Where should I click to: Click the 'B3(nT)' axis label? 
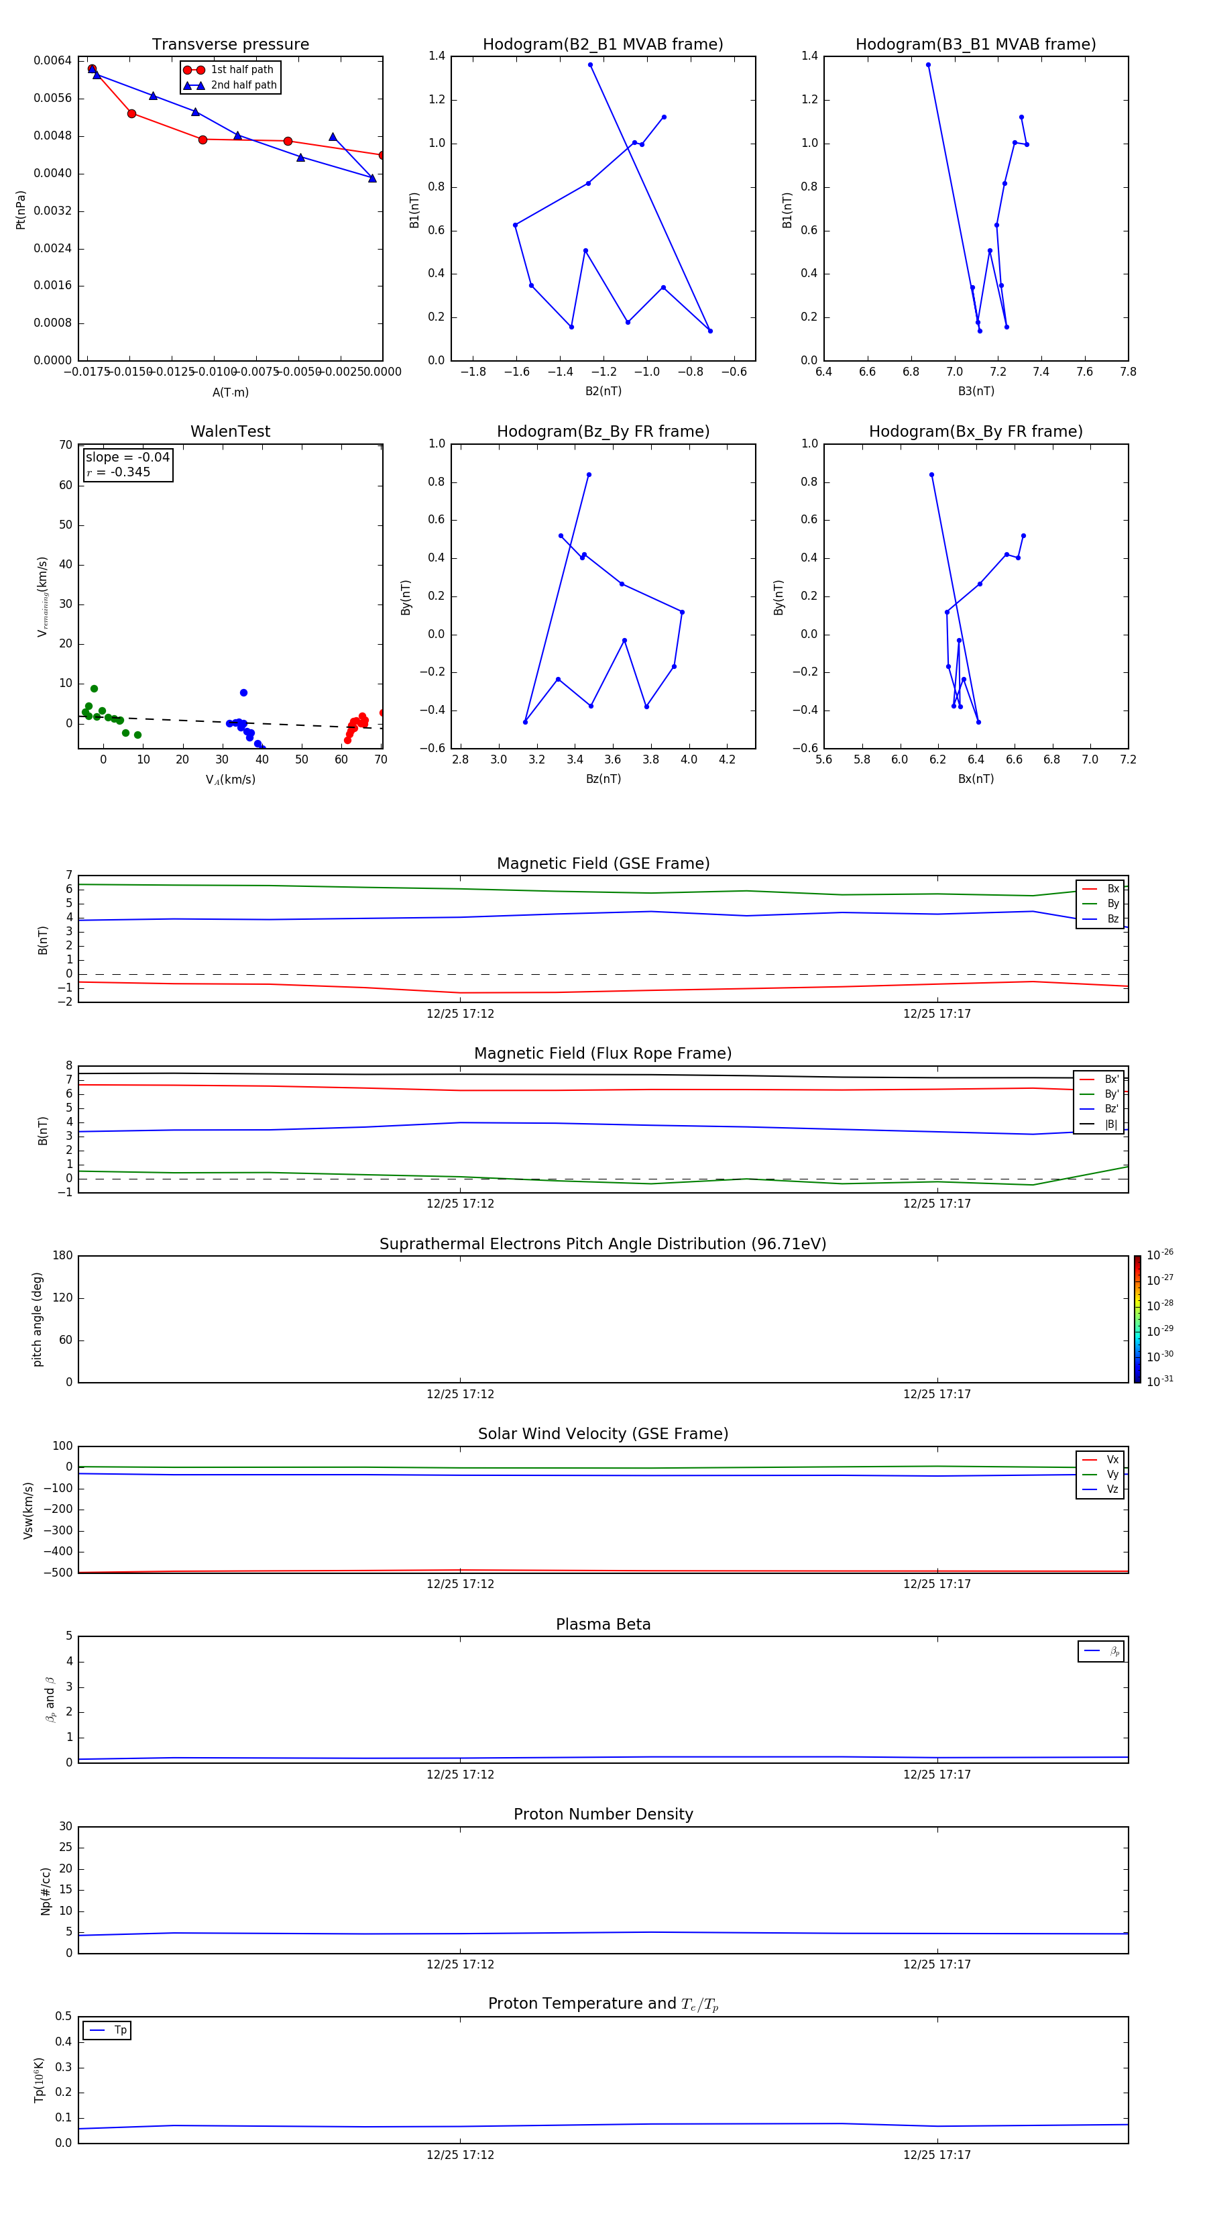(x=976, y=391)
